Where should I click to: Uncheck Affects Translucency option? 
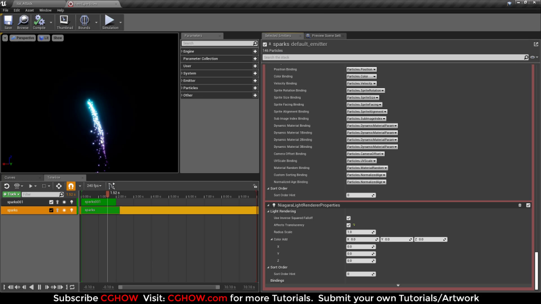349,225
